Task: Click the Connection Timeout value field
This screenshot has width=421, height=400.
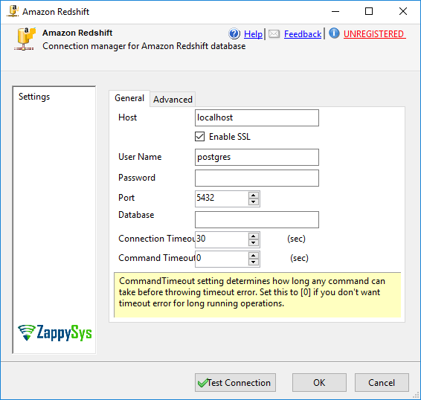Action: [x=222, y=239]
